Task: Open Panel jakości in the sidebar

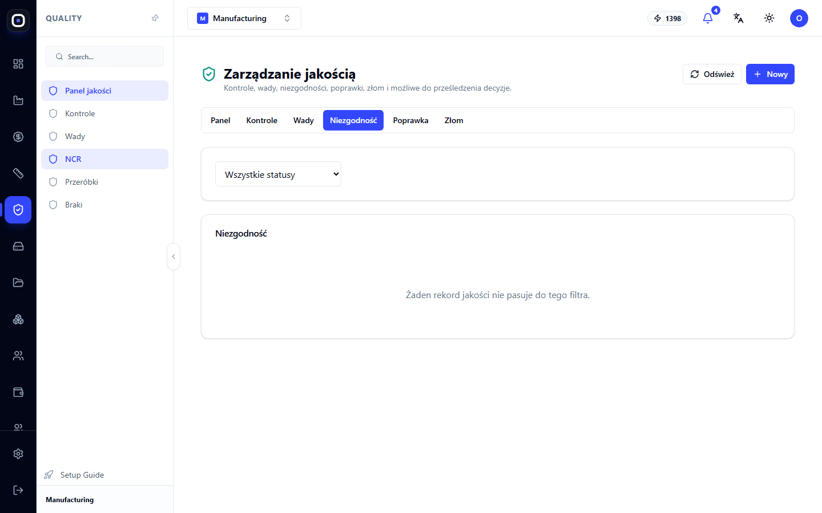Action: pos(104,91)
